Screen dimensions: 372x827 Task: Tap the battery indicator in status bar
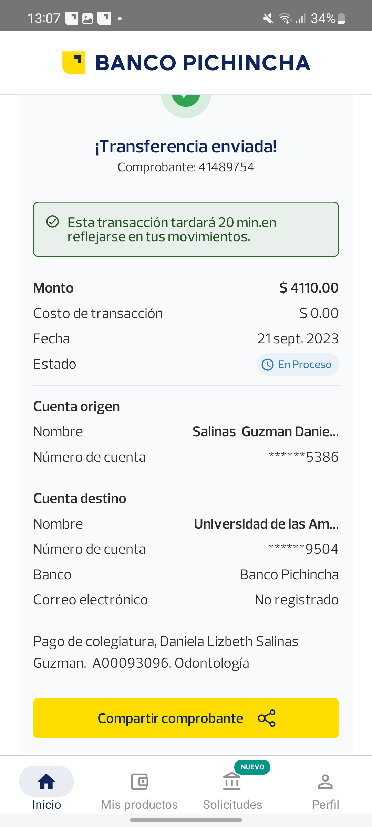341,19
